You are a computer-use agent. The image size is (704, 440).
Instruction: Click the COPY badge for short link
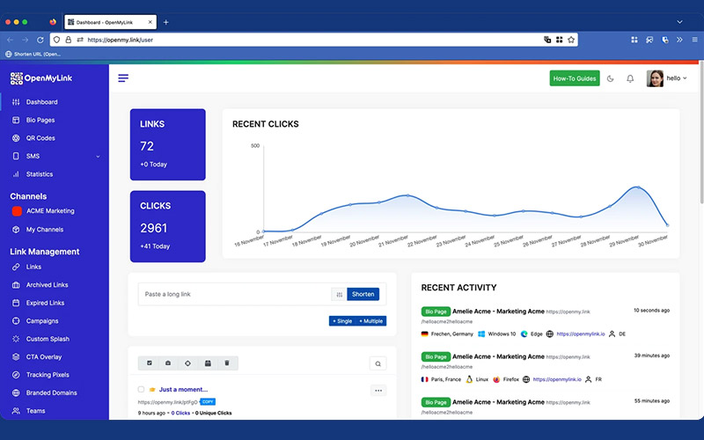(x=208, y=401)
